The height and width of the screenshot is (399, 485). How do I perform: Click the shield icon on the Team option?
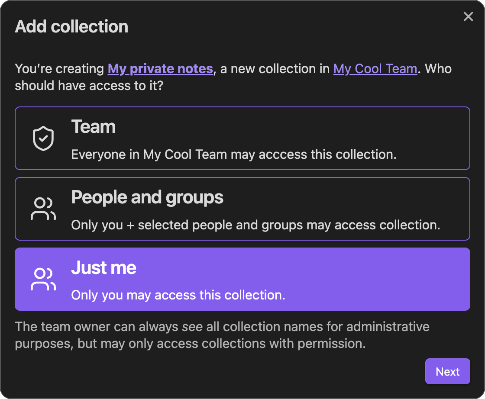click(43, 138)
